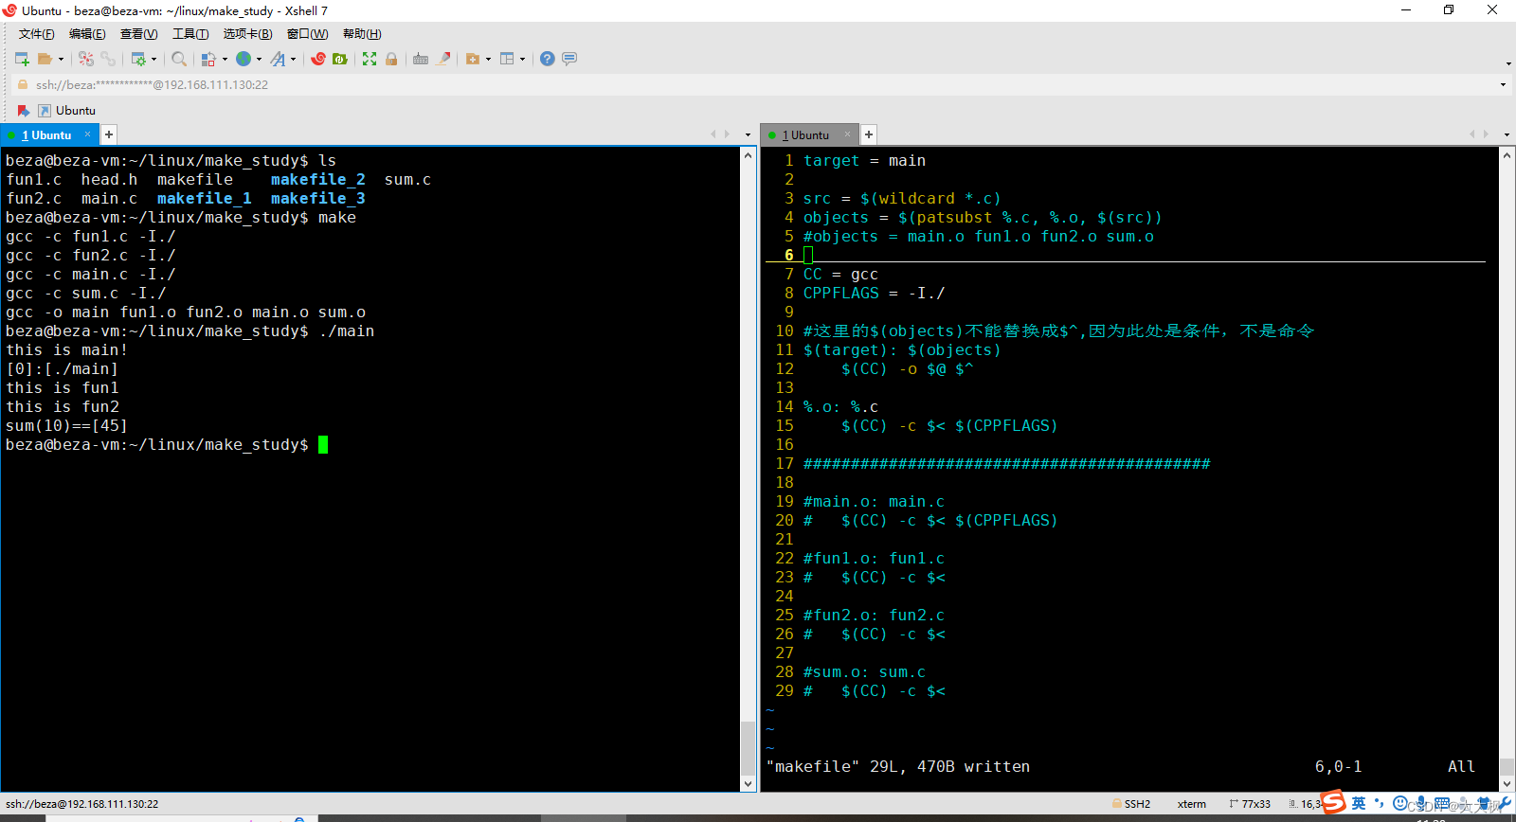Click the makefile_1 filename in ls output

[205, 198]
